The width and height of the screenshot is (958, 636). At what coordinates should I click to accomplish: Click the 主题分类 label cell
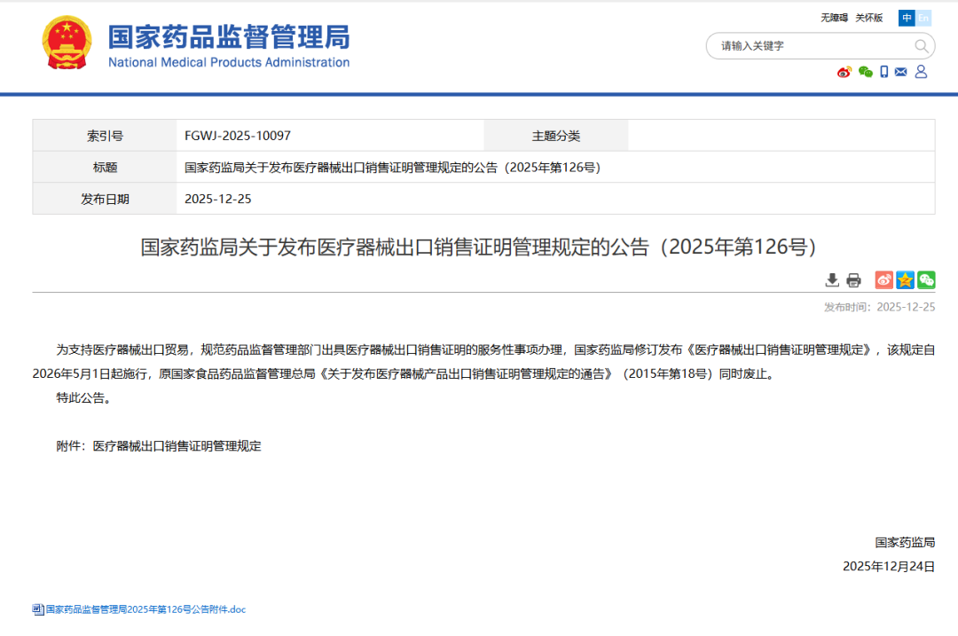(x=556, y=136)
